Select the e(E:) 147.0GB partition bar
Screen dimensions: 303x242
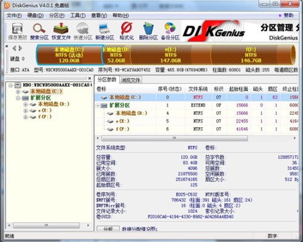click(171, 55)
